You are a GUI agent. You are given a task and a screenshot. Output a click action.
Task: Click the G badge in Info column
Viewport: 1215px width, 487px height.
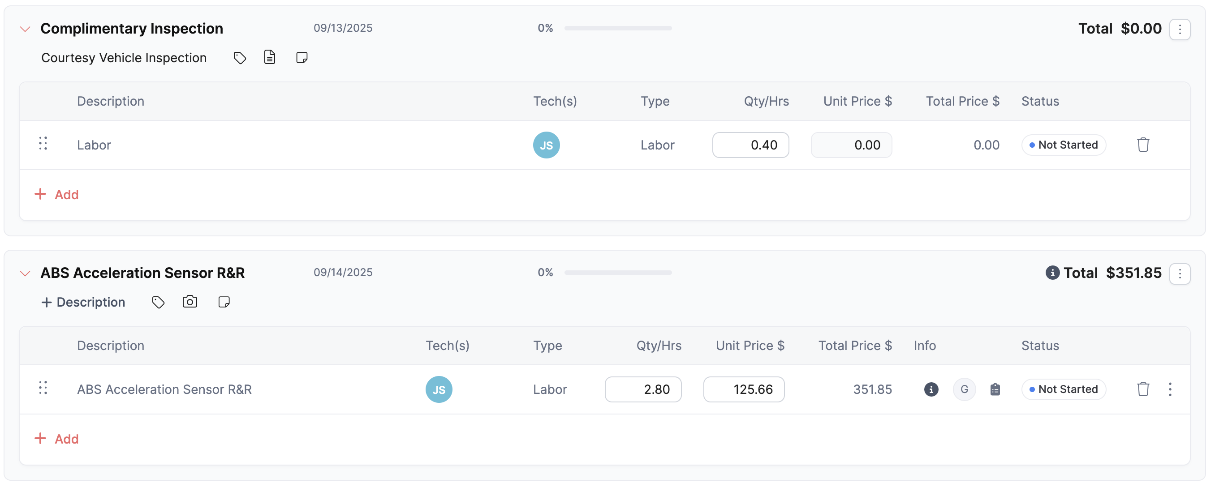pyautogui.click(x=964, y=390)
